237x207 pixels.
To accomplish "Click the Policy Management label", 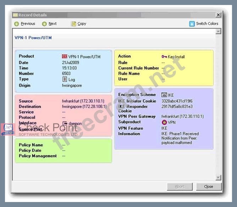I will pyautogui.click(x=38, y=156).
